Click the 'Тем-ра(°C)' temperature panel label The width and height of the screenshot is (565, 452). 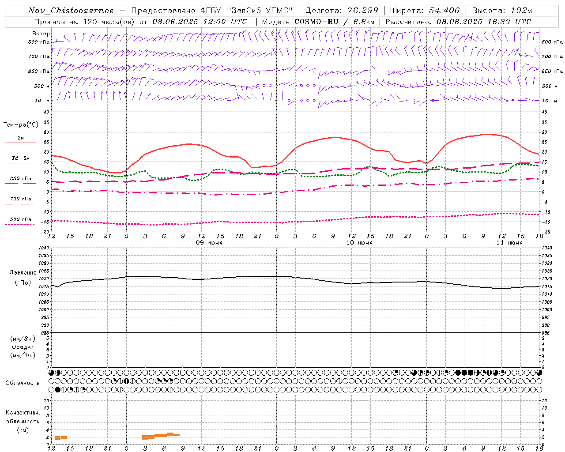pos(21,125)
